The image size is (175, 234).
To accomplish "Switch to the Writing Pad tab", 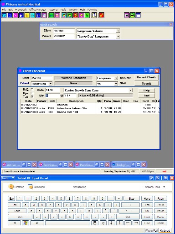I will click(x=151, y=230).
